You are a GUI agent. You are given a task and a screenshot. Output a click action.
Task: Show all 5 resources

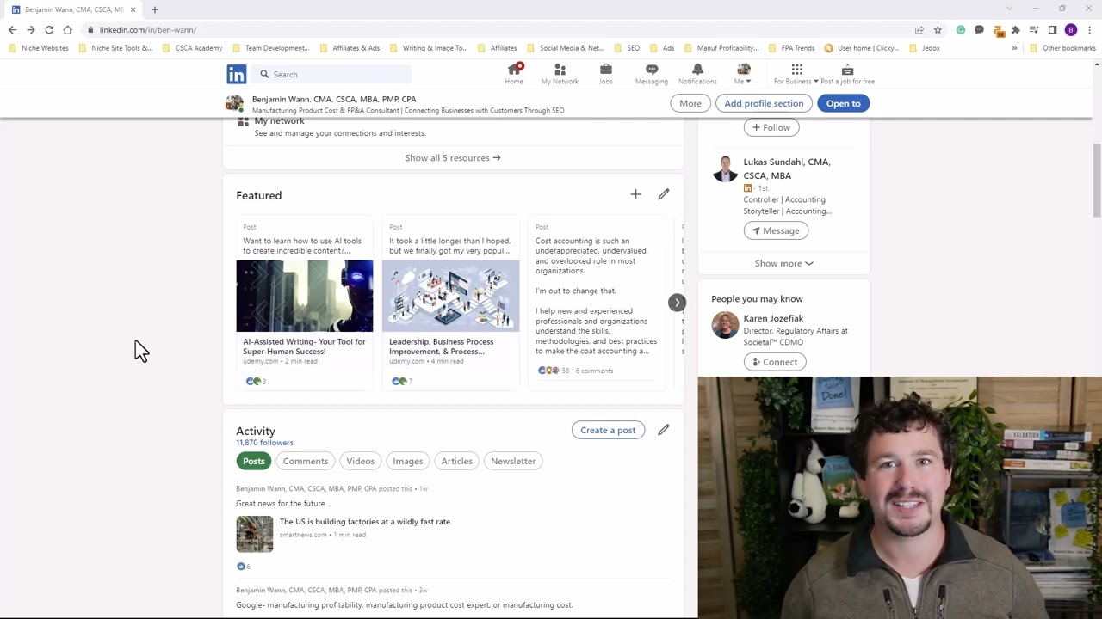pyautogui.click(x=453, y=158)
